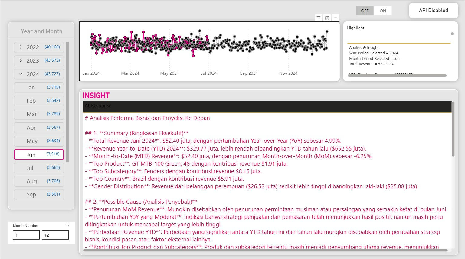Screen dimensions: 465x259
Task: Expand the 2022 year node
Action: (x=21, y=47)
